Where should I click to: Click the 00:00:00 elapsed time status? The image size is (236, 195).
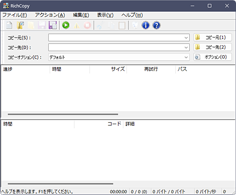[118, 192]
